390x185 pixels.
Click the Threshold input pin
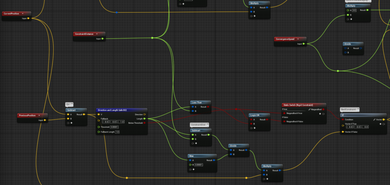[99, 127]
